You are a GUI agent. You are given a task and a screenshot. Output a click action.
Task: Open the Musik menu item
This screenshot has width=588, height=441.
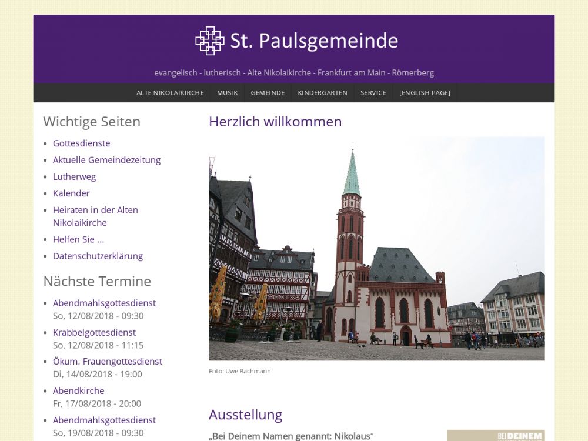point(227,93)
